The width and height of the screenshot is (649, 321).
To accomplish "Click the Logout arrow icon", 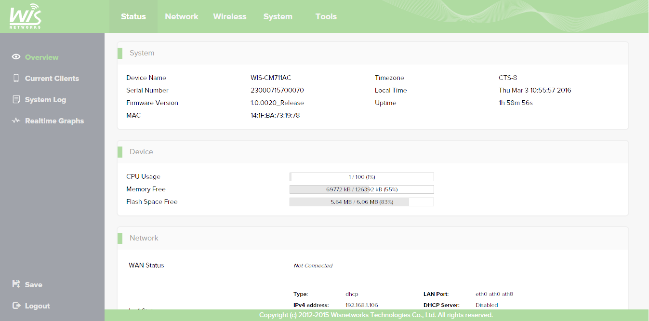I will point(16,306).
